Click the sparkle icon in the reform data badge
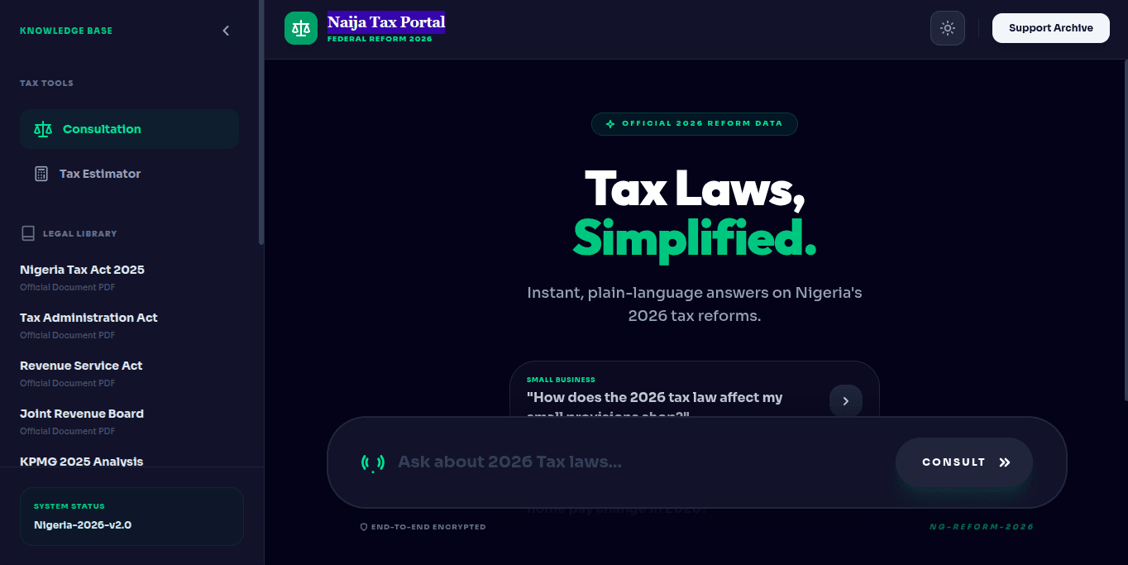Viewport: 1128px width, 565px height. 609,123
